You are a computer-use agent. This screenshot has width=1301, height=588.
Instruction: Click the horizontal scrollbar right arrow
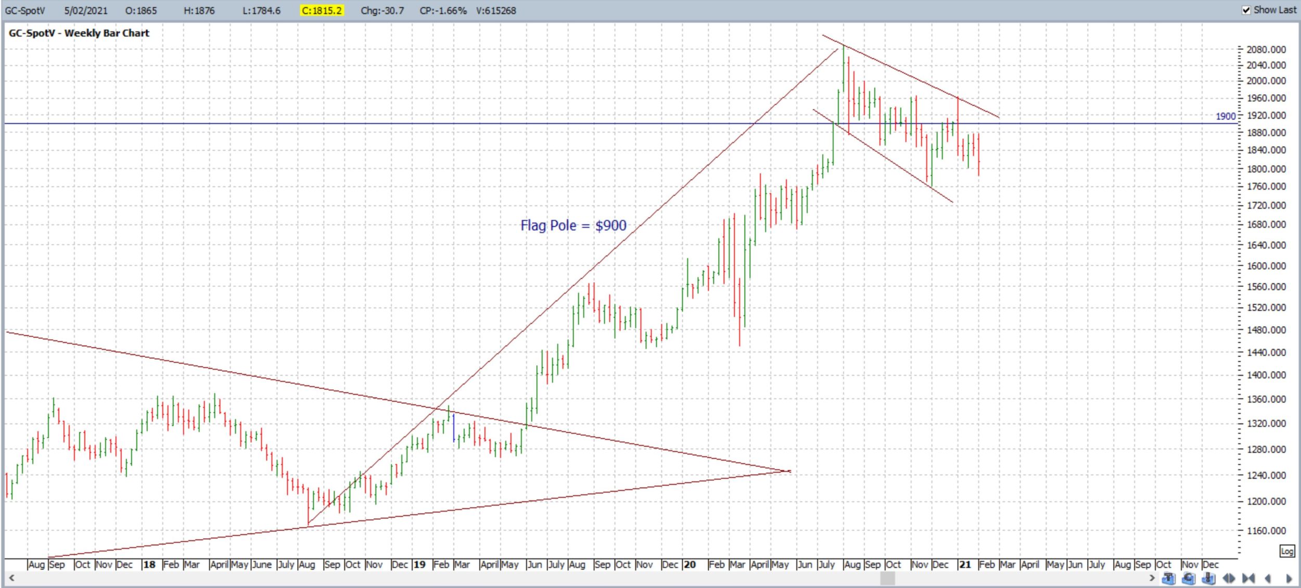point(1152,578)
